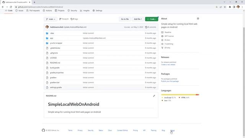Open the browser Extensions puzzle icon

tap(230, 7)
